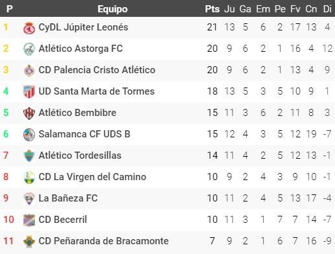This screenshot has width=335, height=254.
Task: Click the La Bañeza FC crest icon
Action: point(29,199)
